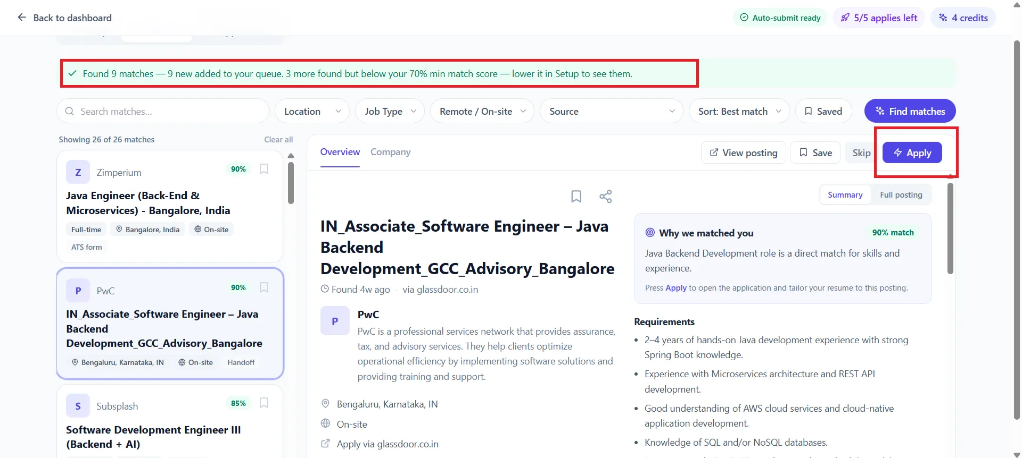Open the Job Type dropdown

click(x=390, y=111)
